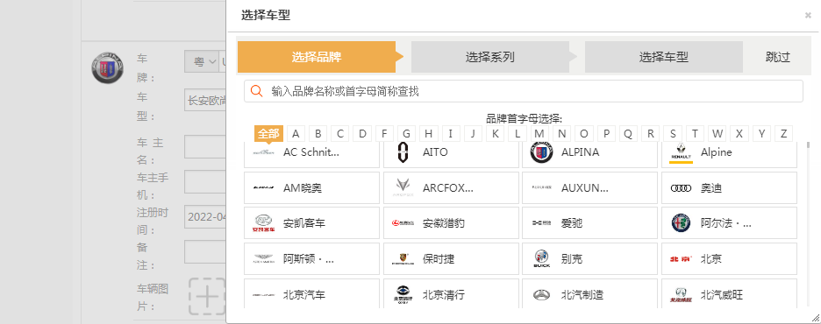Filter brands by letter S
The image size is (821, 324).
click(673, 134)
